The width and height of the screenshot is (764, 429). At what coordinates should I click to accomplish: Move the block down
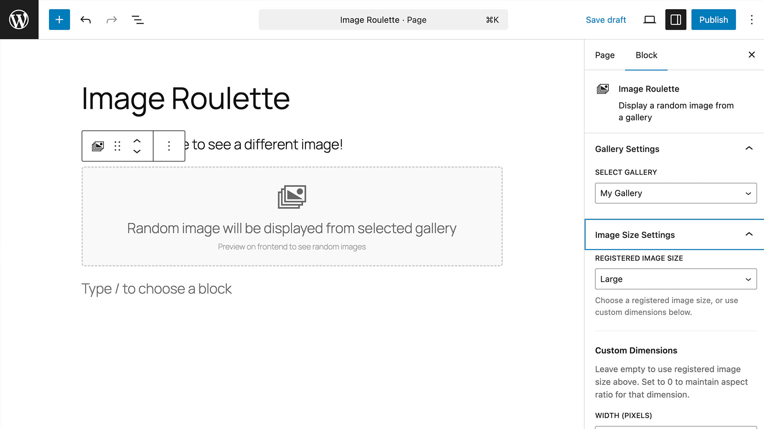[137, 151]
